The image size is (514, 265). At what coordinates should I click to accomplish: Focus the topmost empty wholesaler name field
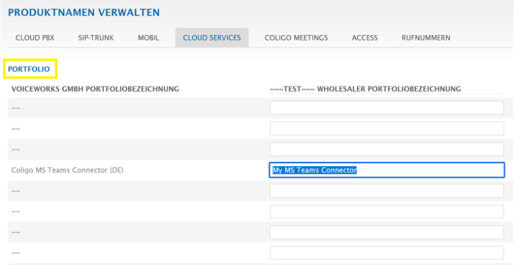coord(386,108)
